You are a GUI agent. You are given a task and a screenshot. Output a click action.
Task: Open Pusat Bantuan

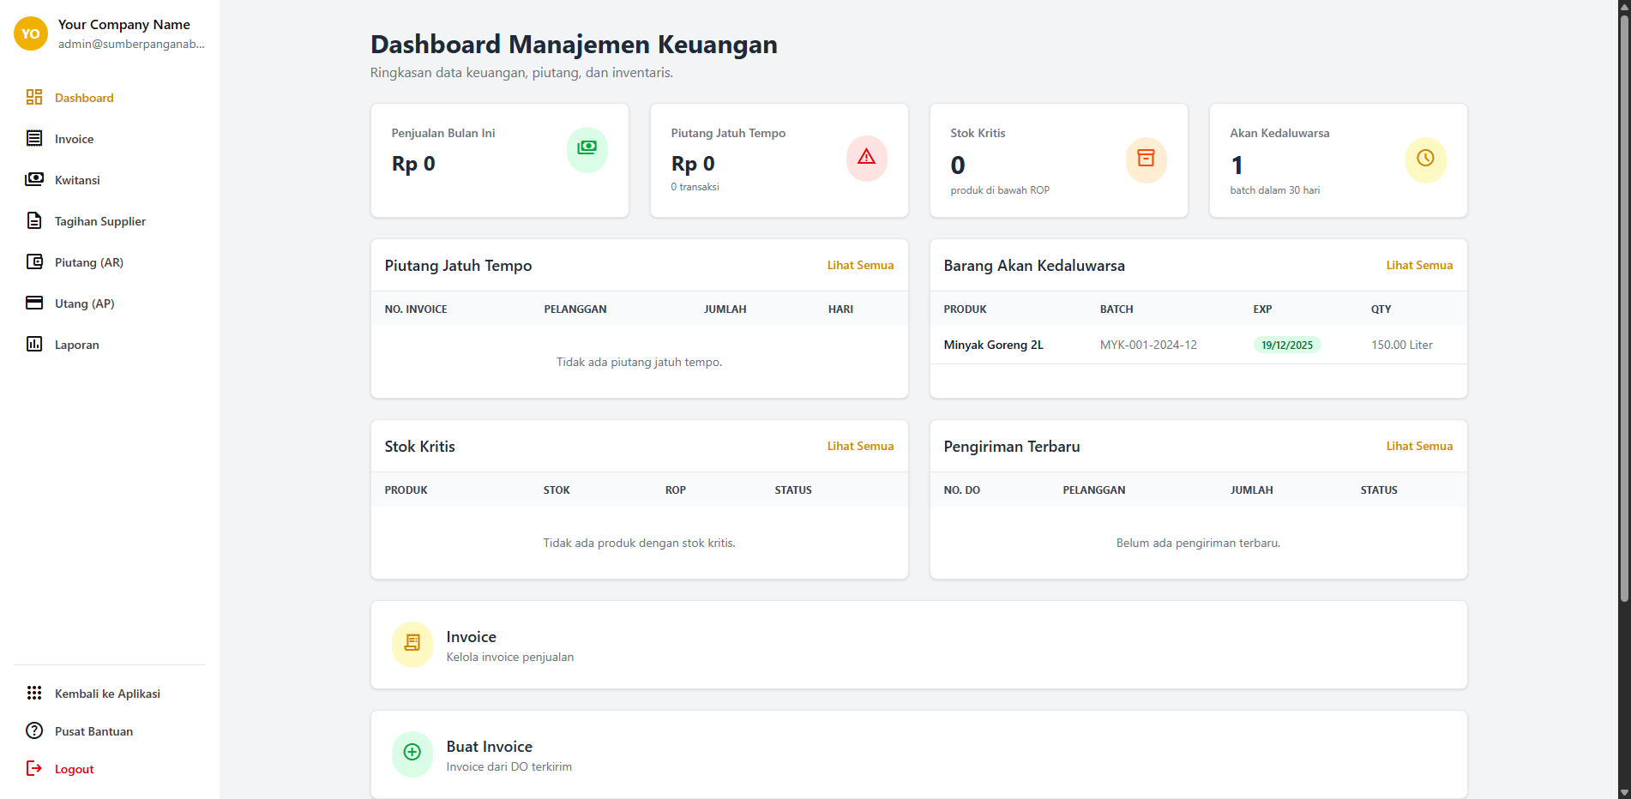coord(93,730)
